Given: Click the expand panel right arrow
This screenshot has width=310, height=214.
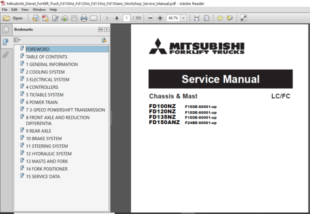Looking at the screenshot, I should coord(106,29).
